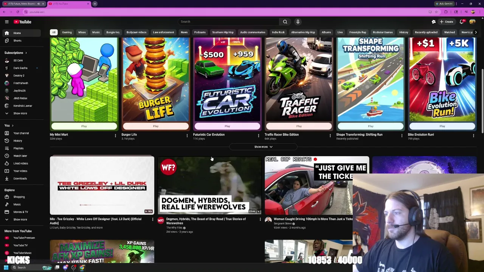This screenshot has width=484, height=272.
Task: Click the browser address bar
Action: point(227,12)
